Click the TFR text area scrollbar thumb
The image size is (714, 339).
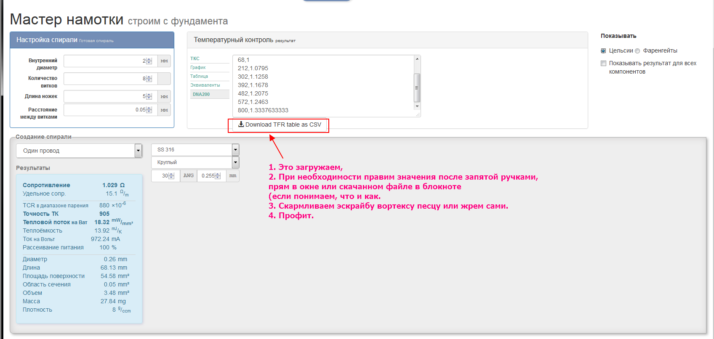(417, 88)
